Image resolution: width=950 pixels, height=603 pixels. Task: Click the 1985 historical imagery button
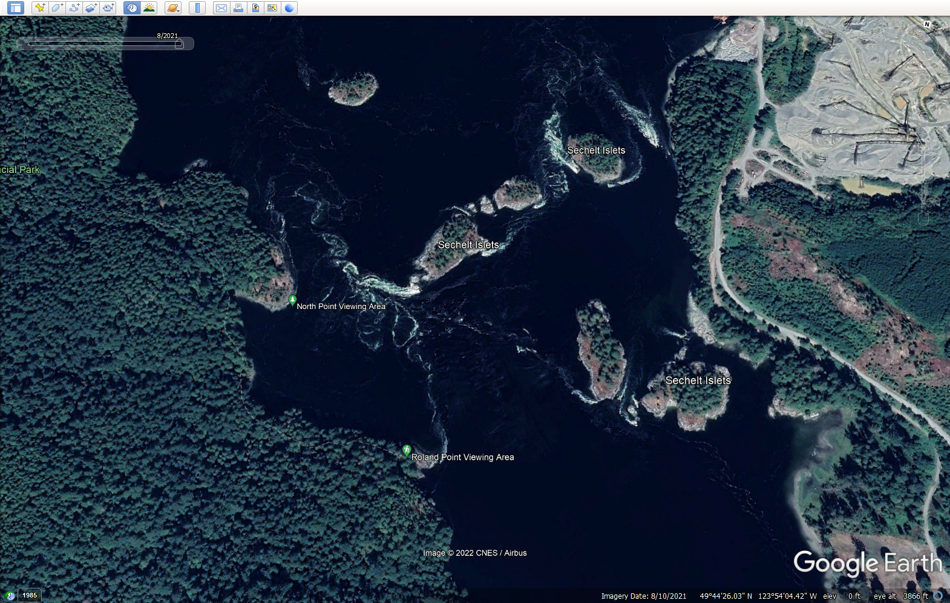(30, 596)
